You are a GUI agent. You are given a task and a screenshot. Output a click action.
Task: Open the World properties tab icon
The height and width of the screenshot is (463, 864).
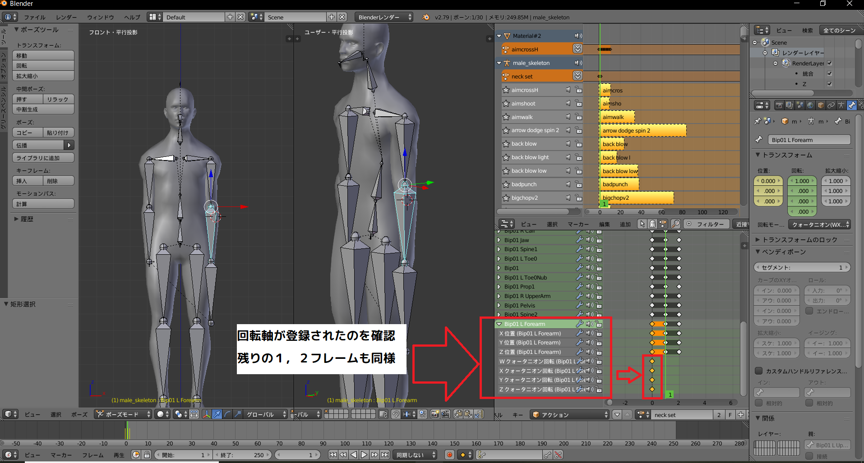point(810,105)
